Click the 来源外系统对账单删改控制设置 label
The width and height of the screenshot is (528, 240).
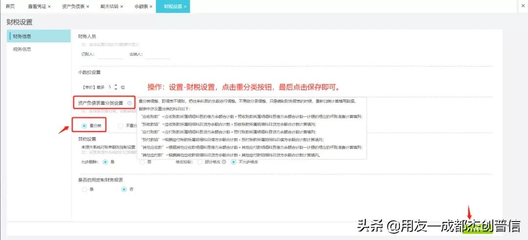pyautogui.click(x=108, y=148)
